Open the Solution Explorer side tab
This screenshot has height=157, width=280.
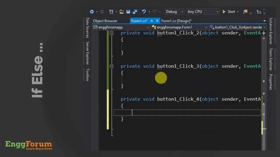[x=271, y=31]
